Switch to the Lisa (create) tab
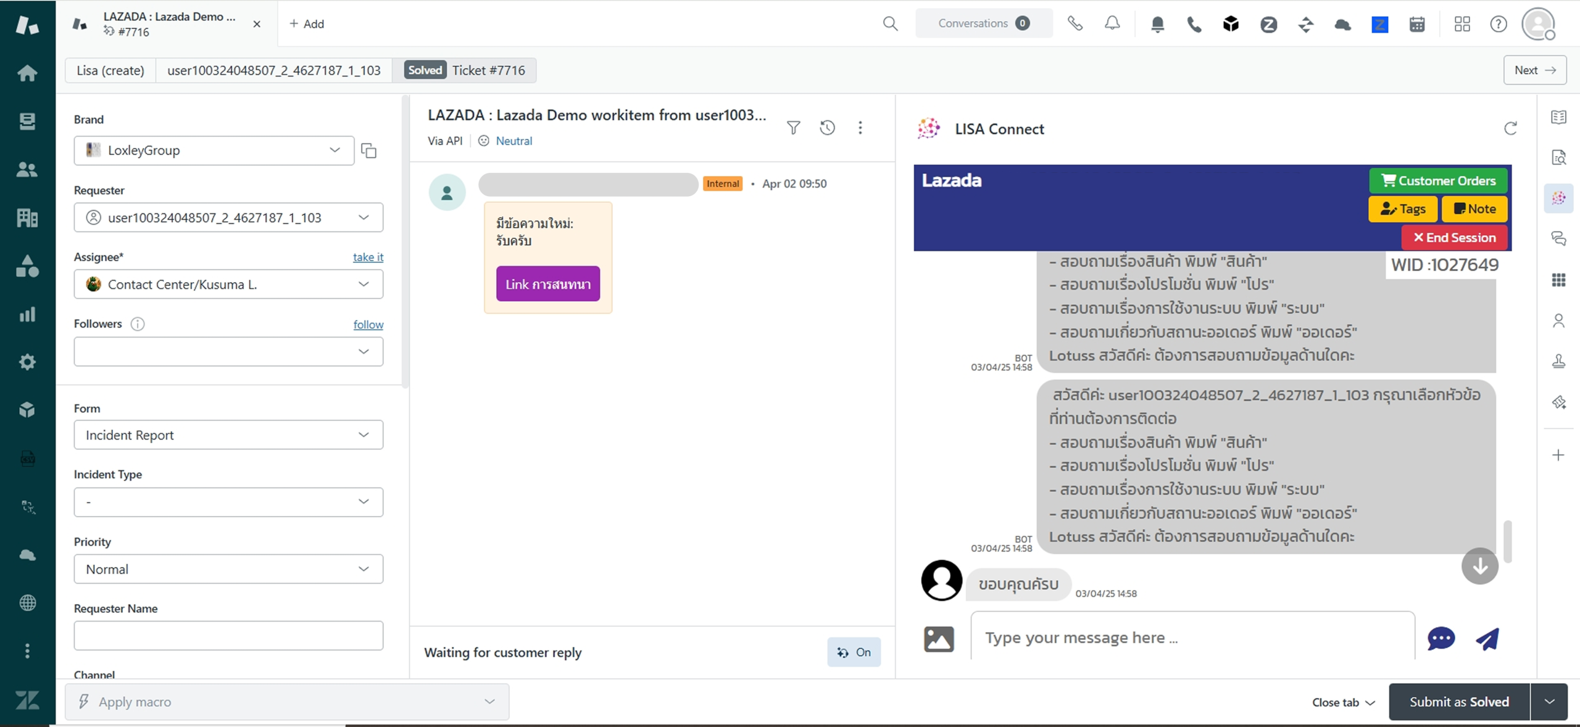 pos(110,70)
